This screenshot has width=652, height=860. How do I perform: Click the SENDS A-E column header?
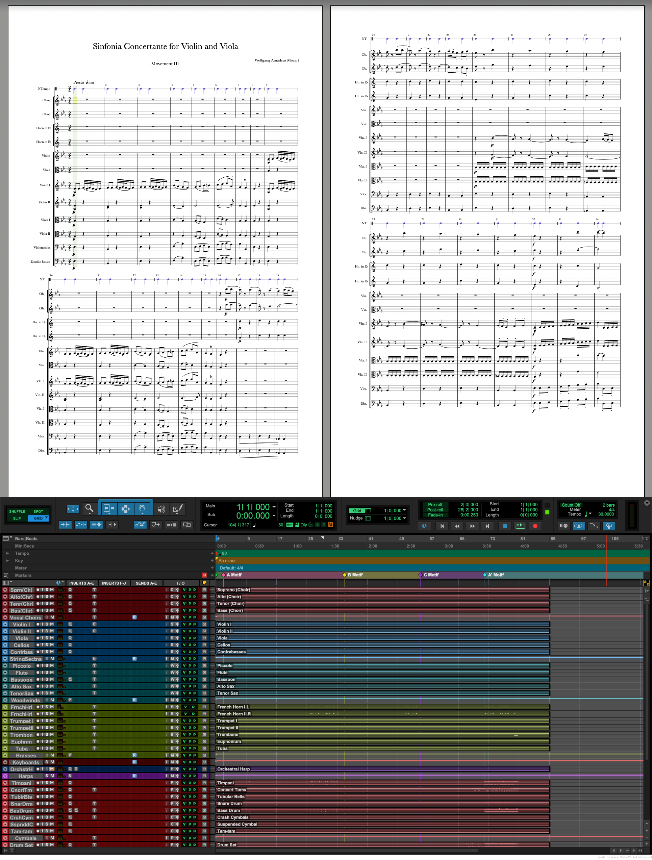147,583
